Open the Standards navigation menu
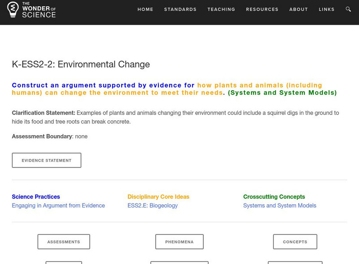This screenshot has height=264, width=359. (x=180, y=9)
